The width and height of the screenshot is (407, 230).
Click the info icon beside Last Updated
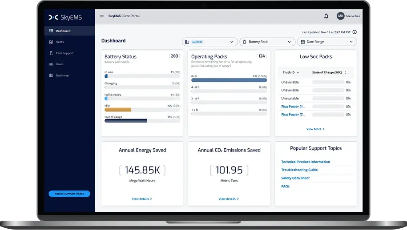click(355, 32)
